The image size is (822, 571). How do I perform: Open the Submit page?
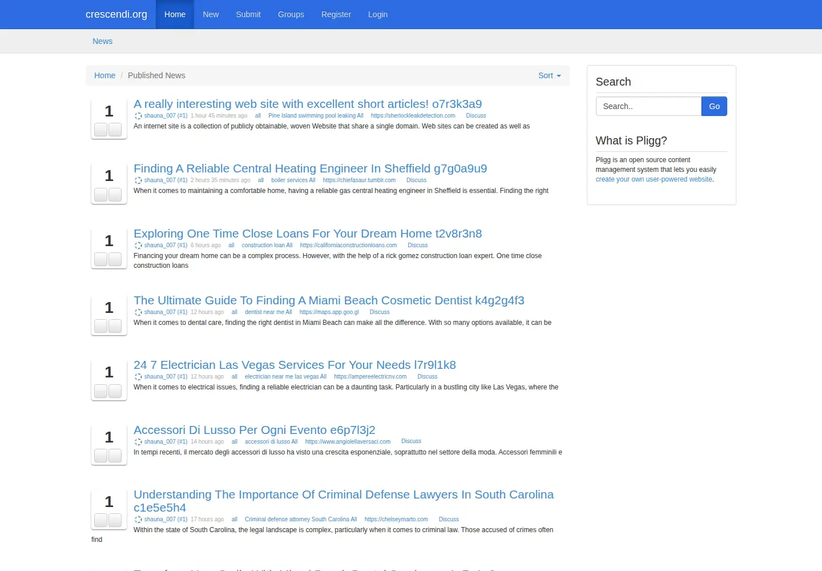coord(248,14)
